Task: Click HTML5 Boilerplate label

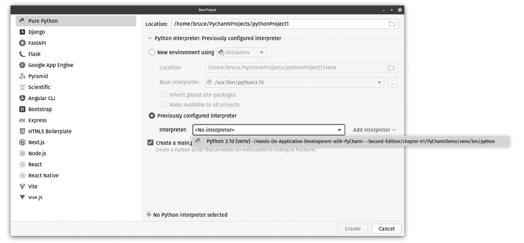Action: click(x=50, y=131)
